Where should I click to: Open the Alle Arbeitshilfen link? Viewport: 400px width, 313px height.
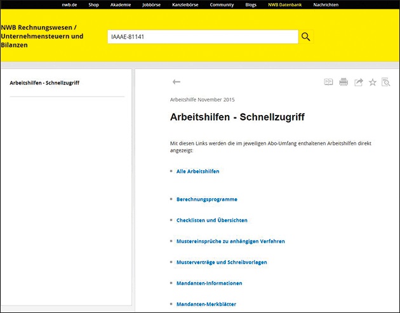(x=197, y=171)
